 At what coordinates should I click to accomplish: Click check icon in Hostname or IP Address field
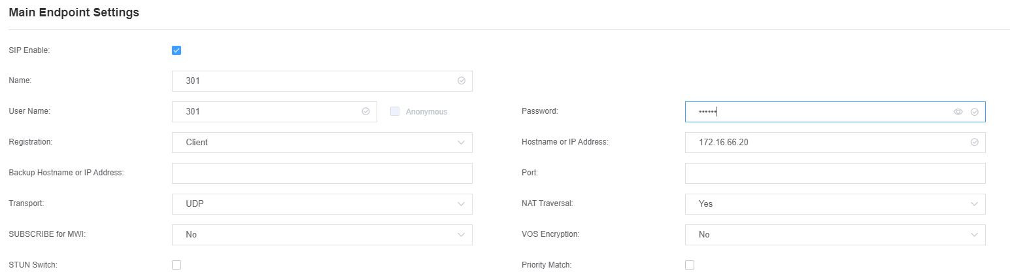[974, 142]
